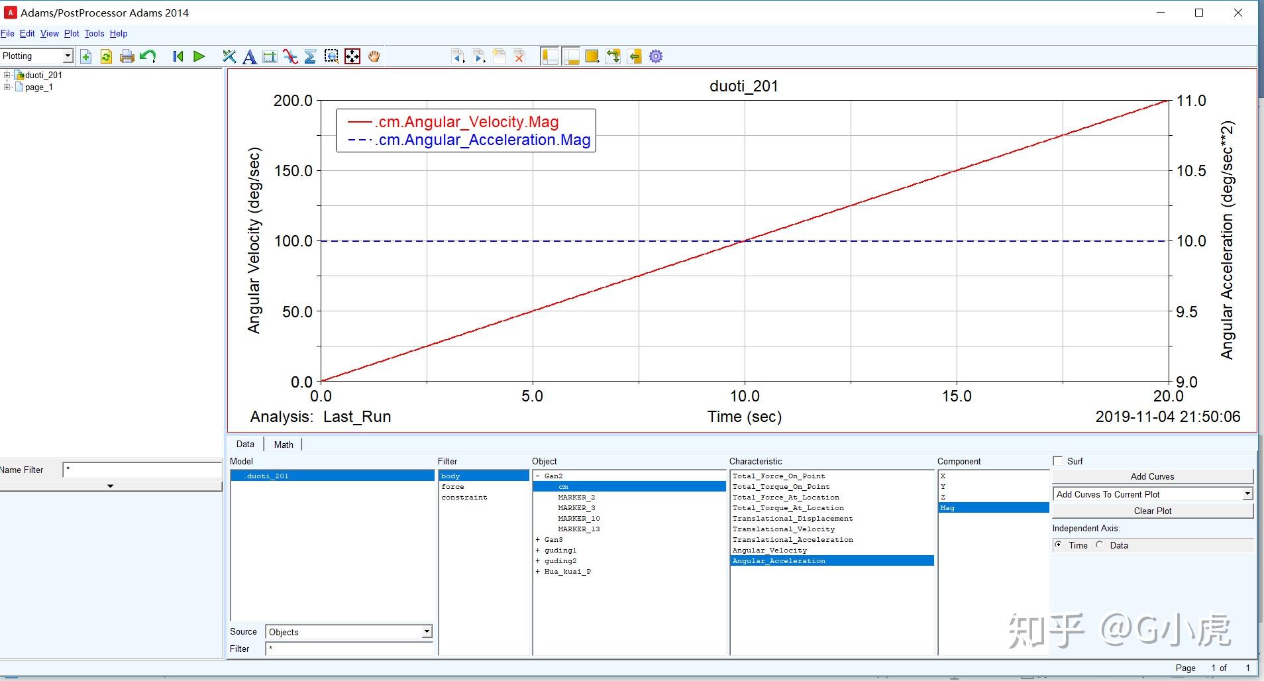Click the sigma statistics tool icon
Screen dimensions: 1264x681
coord(310,57)
